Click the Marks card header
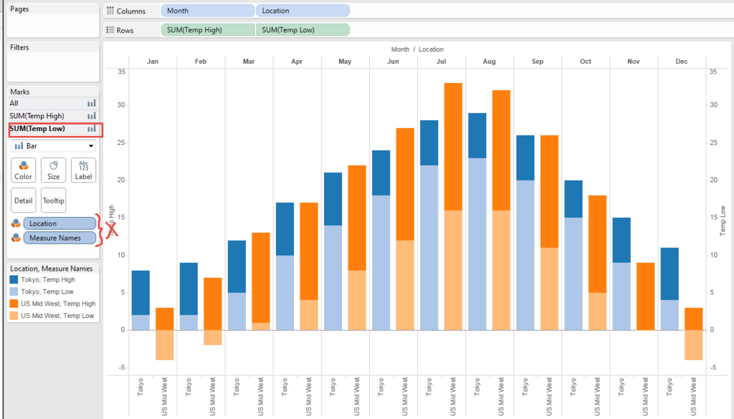Screen dimensions: 734x419 click(19, 92)
